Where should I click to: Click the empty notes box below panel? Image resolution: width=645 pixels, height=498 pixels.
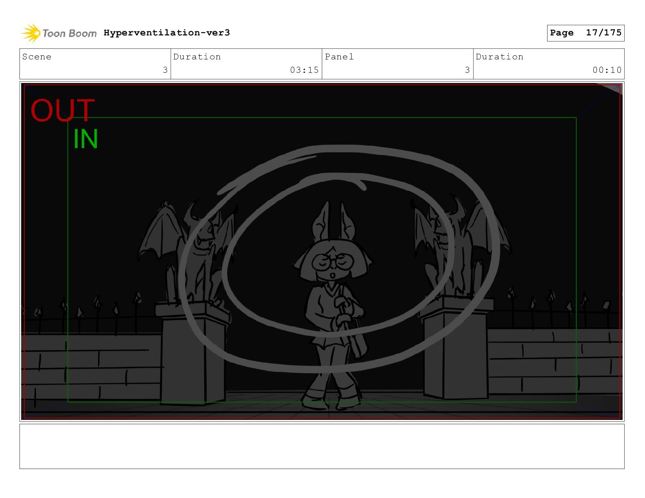(322, 446)
